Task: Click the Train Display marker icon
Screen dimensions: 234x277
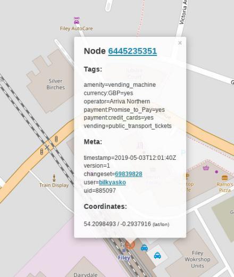Action: [54, 178]
